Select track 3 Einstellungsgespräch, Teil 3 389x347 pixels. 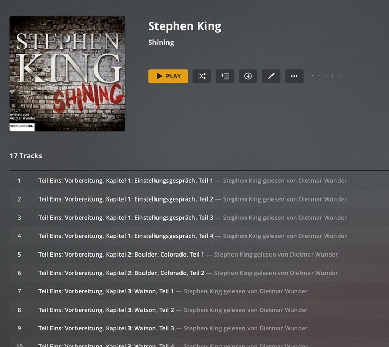point(199,218)
